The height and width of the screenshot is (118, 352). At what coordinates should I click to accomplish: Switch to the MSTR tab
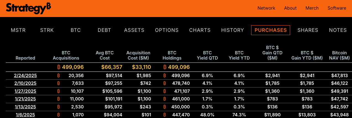pos(18,30)
